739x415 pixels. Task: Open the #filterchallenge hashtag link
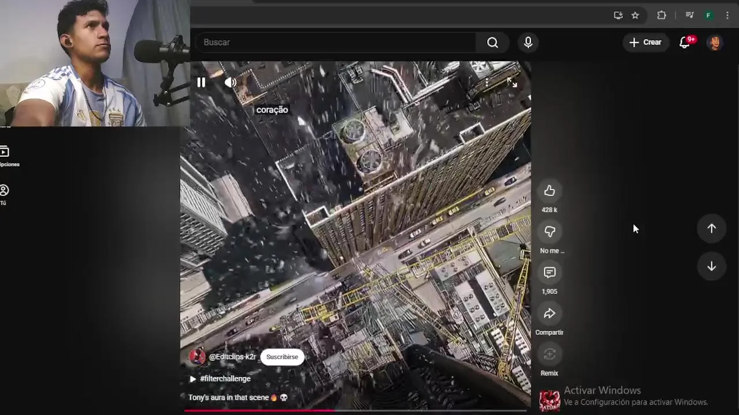coord(225,379)
